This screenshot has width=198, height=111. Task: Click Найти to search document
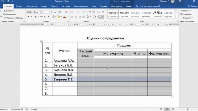pos(186,11)
